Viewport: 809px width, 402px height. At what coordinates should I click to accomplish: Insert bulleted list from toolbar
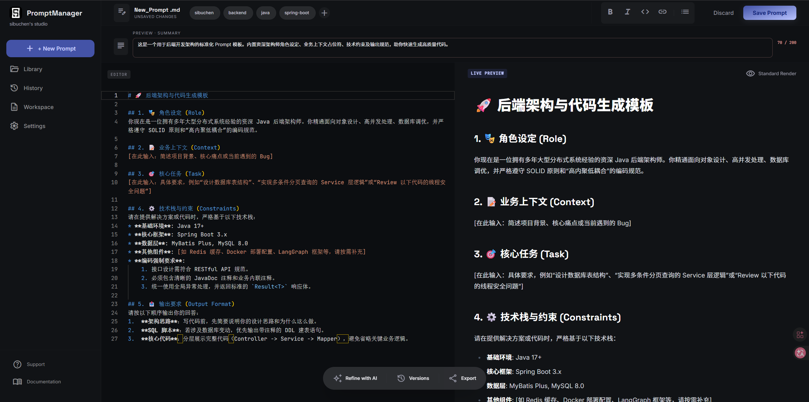(x=685, y=12)
